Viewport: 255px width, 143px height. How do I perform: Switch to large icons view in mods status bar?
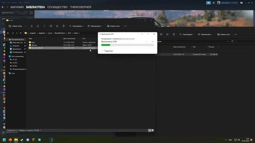pos(152,130)
